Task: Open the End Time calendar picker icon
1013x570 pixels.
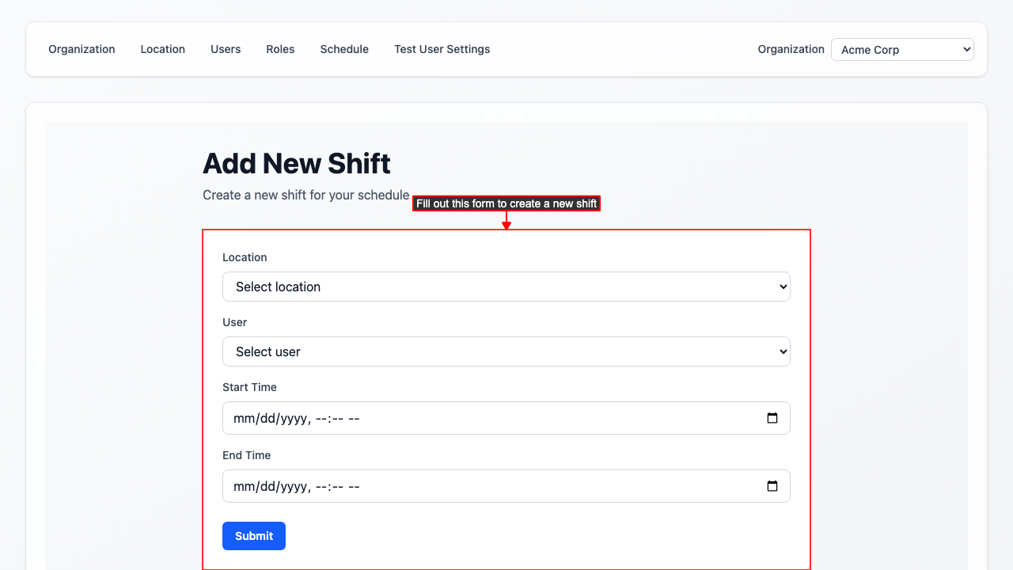Action: pos(772,486)
